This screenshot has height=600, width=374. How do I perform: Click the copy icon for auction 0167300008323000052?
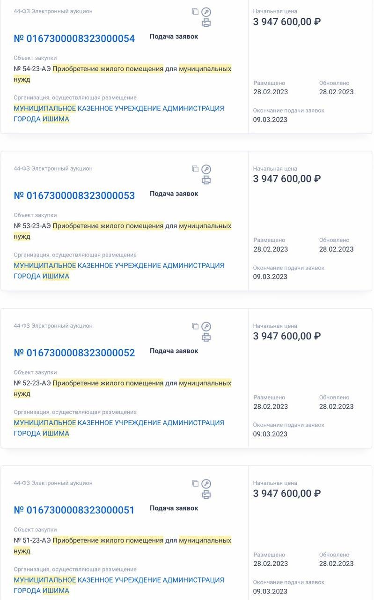[x=195, y=326]
